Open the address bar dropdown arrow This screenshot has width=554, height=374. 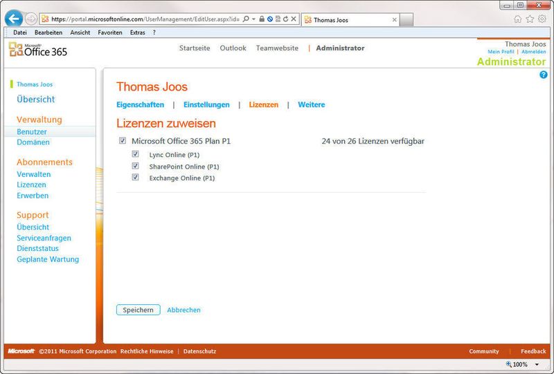click(253, 19)
